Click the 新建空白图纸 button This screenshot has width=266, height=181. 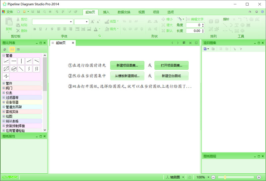tap(172, 76)
